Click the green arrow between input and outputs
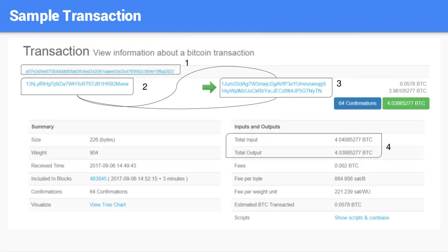This screenshot has width=448, height=252. pyautogui.click(x=209, y=87)
